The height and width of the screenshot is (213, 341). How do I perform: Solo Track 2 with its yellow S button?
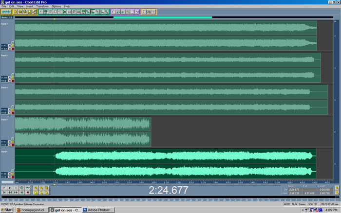coord(13,46)
